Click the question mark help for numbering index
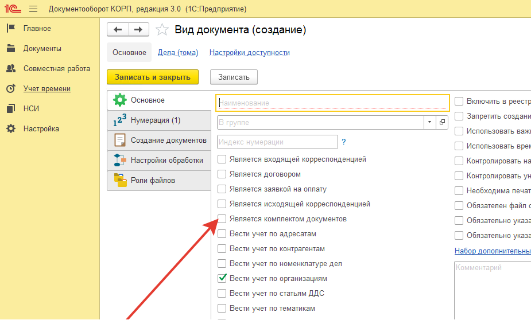This screenshot has width=531, height=320. coord(344,142)
